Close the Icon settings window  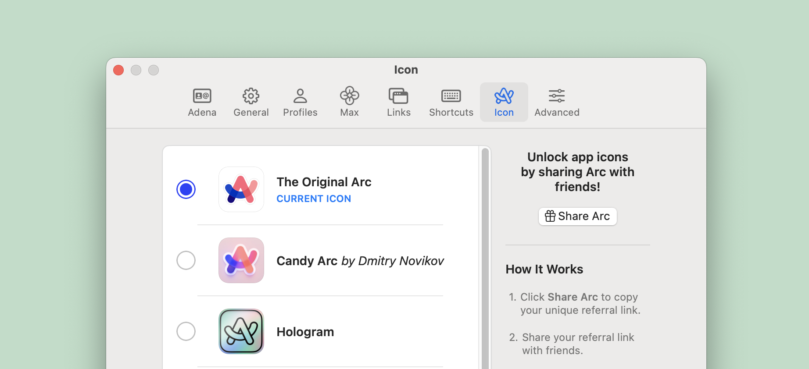click(x=118, y=70)
